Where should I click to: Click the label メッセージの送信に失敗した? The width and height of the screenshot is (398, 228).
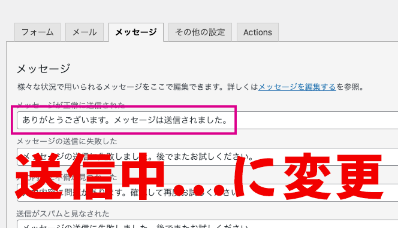pos(67,141)
